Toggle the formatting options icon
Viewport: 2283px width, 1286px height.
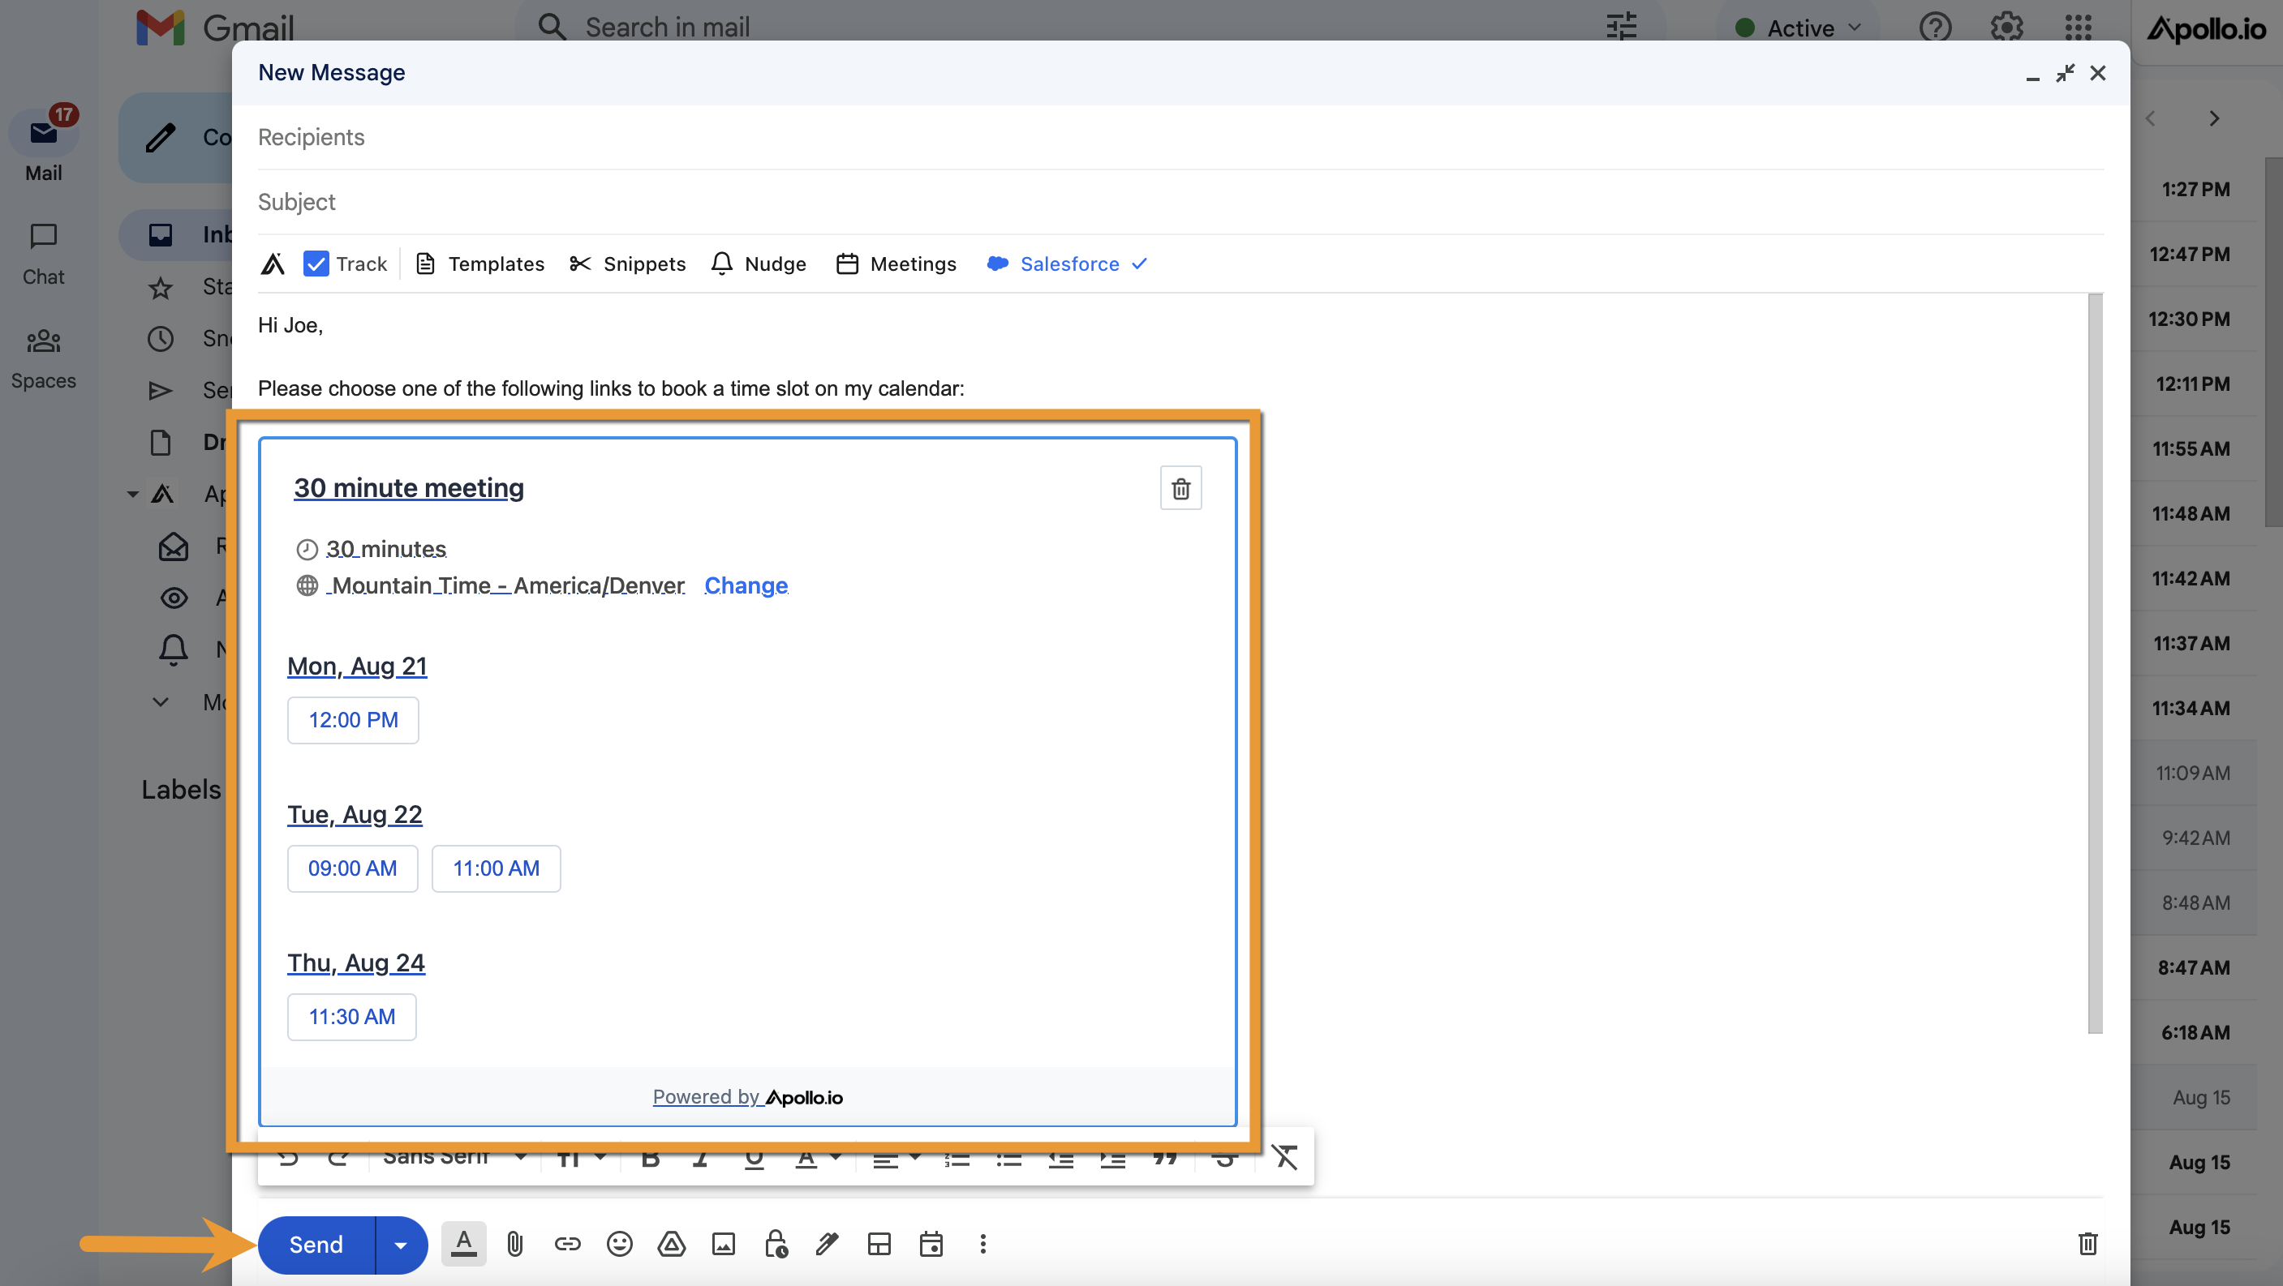(x=463, y=1245)
